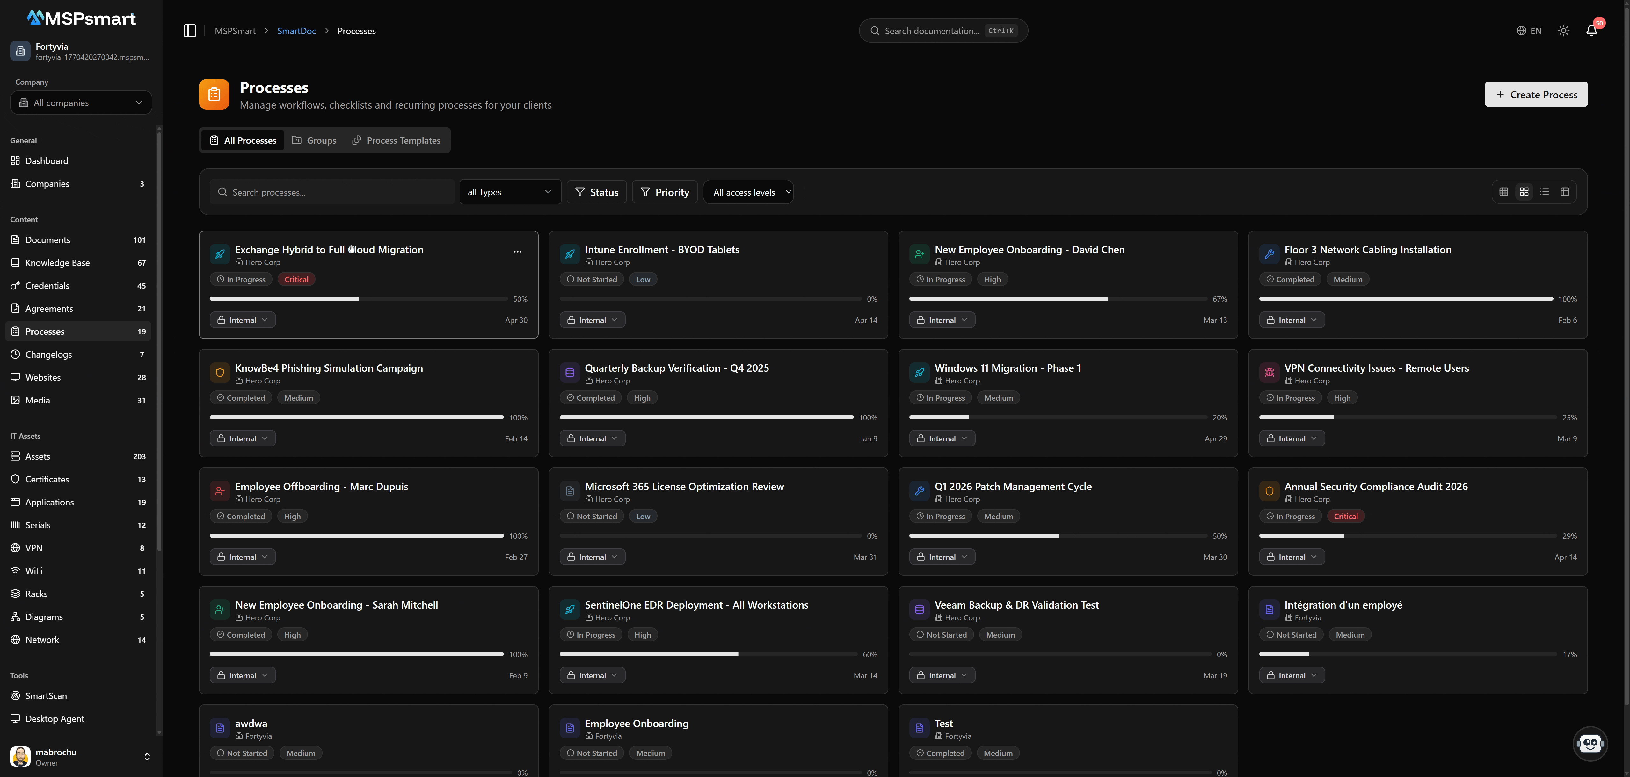Image resolution: width=1630 pixels, height=777 pixels.
Task: Switch to table view layout icon
Action: [x=1565, y=192]
